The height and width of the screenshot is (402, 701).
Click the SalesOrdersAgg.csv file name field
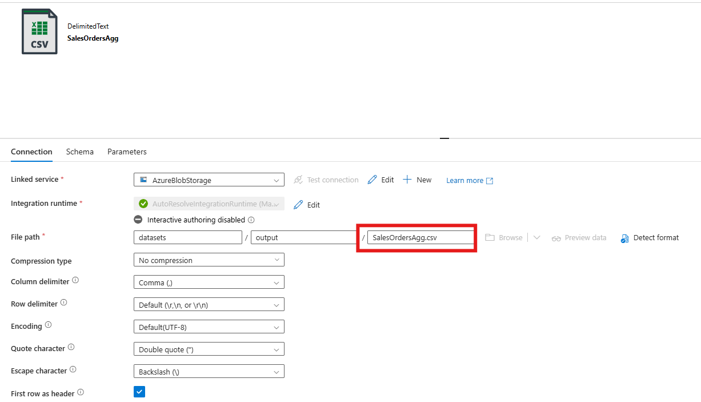[420, 237]
